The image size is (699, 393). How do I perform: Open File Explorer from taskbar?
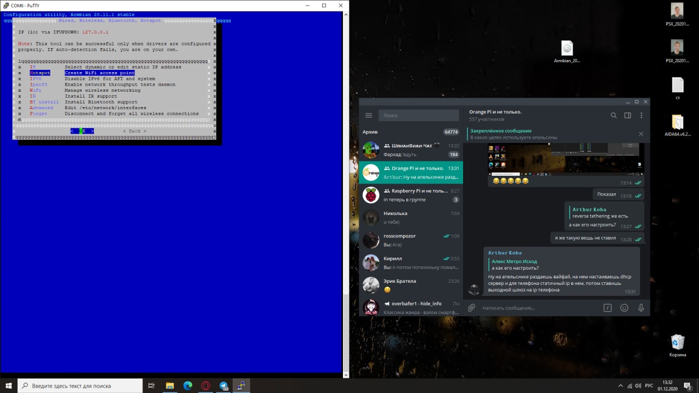169,385
